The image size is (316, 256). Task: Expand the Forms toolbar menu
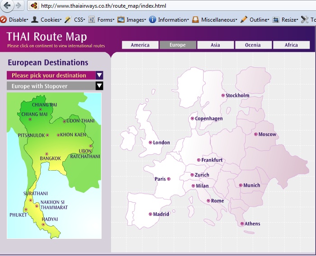point(113,20)
